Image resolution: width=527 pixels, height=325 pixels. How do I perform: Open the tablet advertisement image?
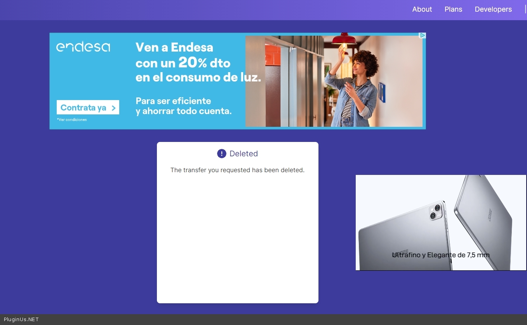coord(441,223)
